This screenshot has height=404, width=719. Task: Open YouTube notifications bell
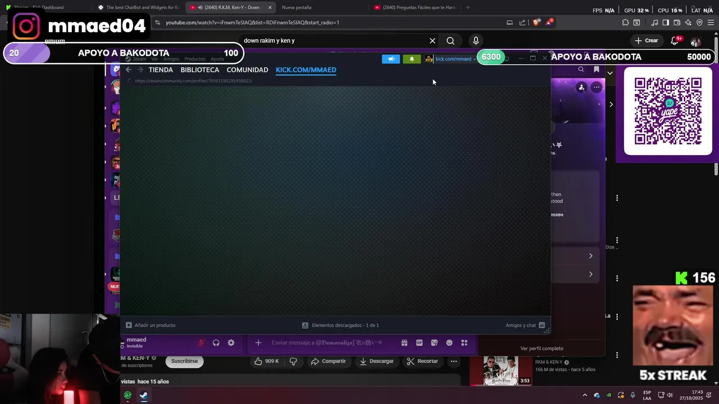click(x=675, y=40)
